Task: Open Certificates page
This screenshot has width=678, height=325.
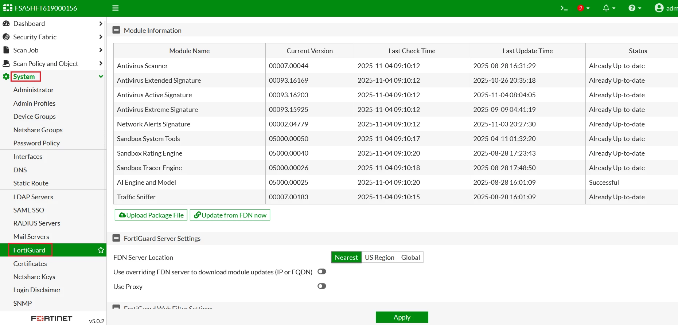Action: [30, 264]
